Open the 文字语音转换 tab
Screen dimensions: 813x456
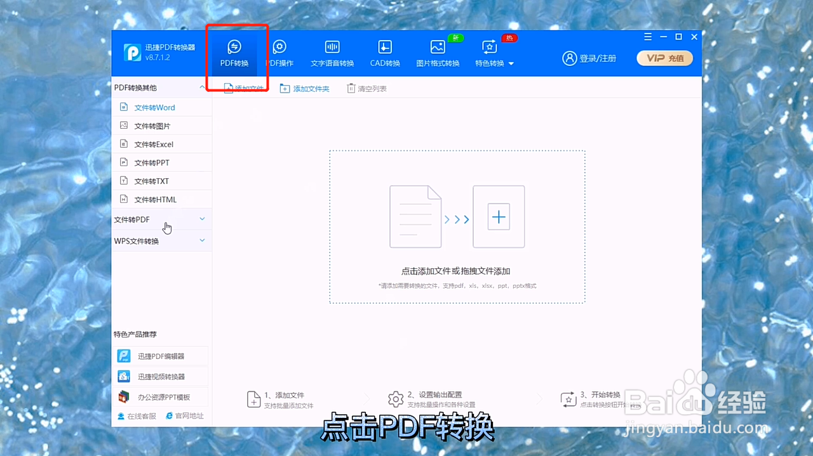[332, 53]
